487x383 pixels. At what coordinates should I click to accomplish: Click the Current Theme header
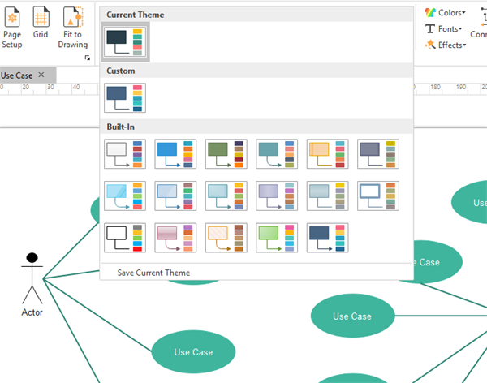(x=256, y=15)
